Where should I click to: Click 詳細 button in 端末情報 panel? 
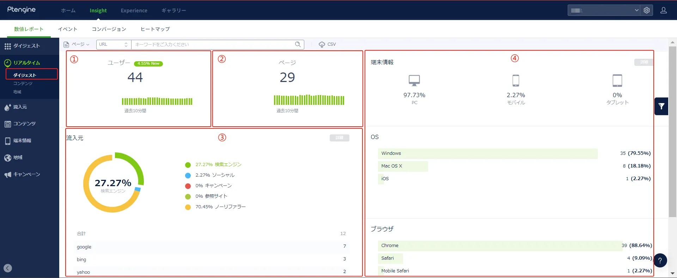(644, 62)
